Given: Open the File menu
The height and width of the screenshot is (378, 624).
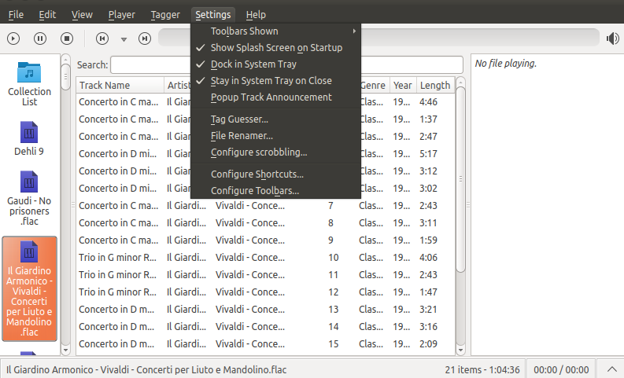Looking at the screenshot, I should [x=16, y=15].
